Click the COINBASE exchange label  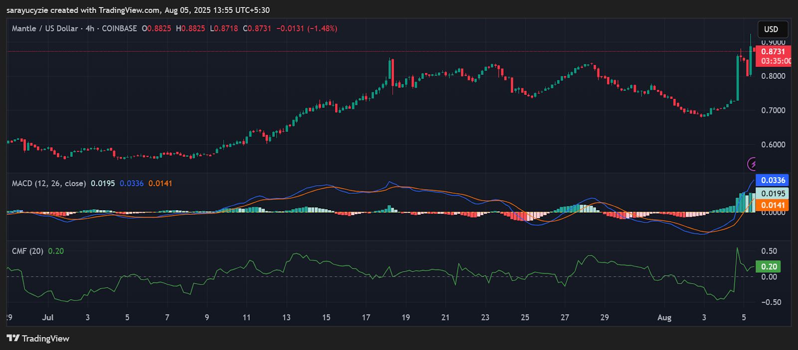119,28
